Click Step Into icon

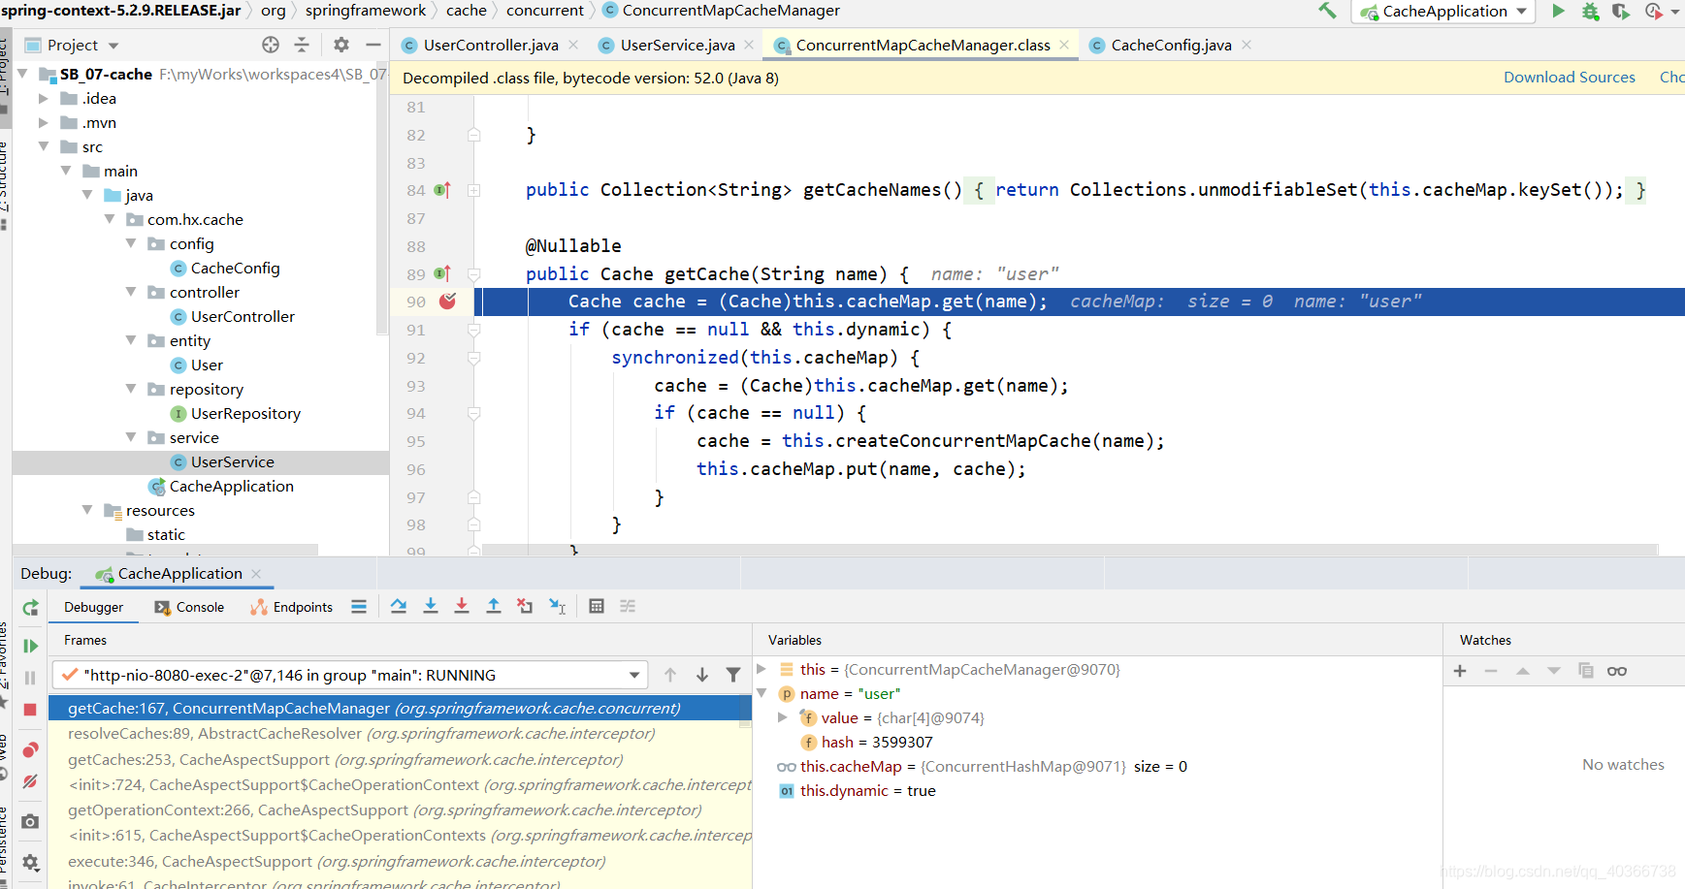pyautogui.click(x=431, y=606)
